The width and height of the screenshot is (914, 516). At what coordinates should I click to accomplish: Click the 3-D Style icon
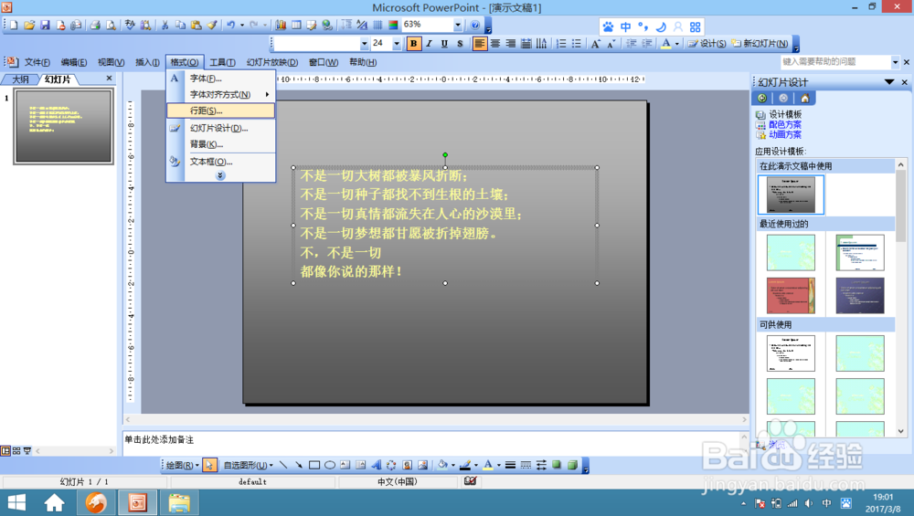tap(572, 465)
